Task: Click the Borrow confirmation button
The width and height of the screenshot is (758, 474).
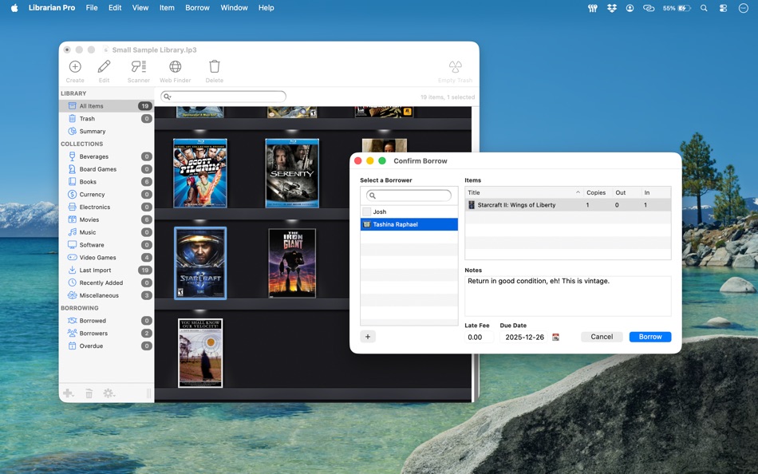Action: click(649, 337)
